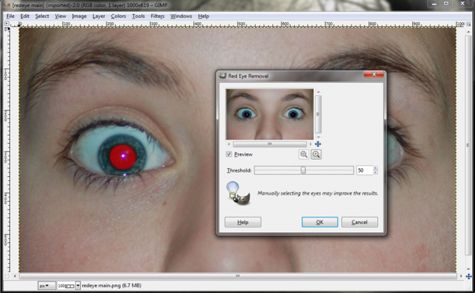Toggle the Preview checkbox
This screenshot has height=293, width=475.
pos(229,154)
